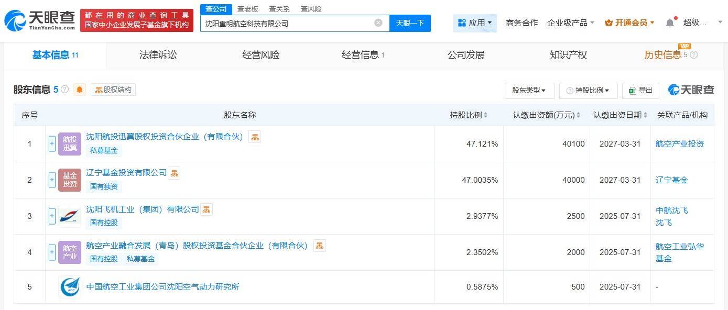Open 航空产业融合发展（青岛）股权投资基金 link
This screenshot has height=310, width=728.
click(x=197, y=245)
